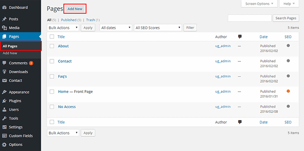This screenshot has width=304, height=151.
Task: Tick select-all checkbox in table footer
Action: [52, 122]
